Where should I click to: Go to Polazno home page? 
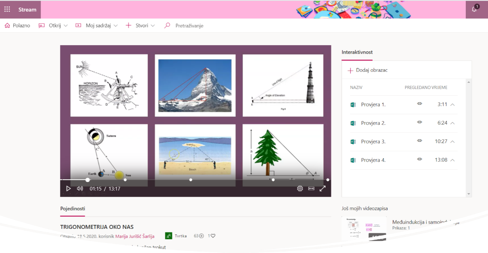pyautogui.click(x=17, y=25)
